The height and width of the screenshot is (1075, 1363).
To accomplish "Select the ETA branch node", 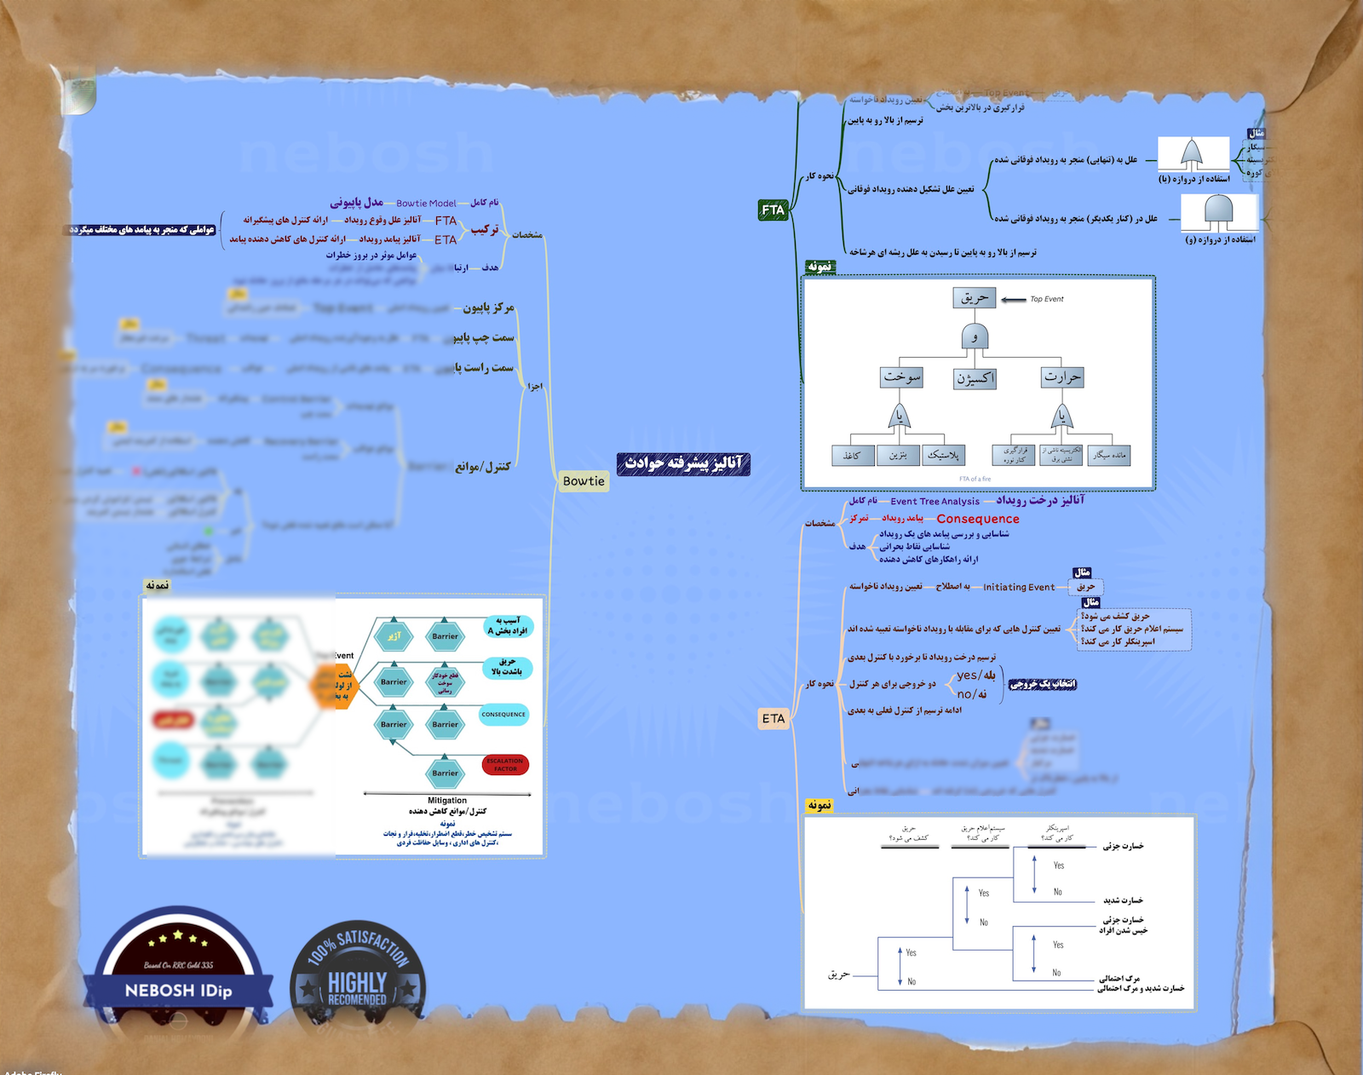I will [774, 719].
